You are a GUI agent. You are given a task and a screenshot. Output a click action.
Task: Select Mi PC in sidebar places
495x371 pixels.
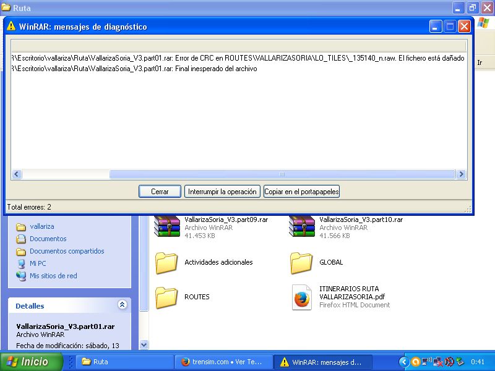coord(38,263)
